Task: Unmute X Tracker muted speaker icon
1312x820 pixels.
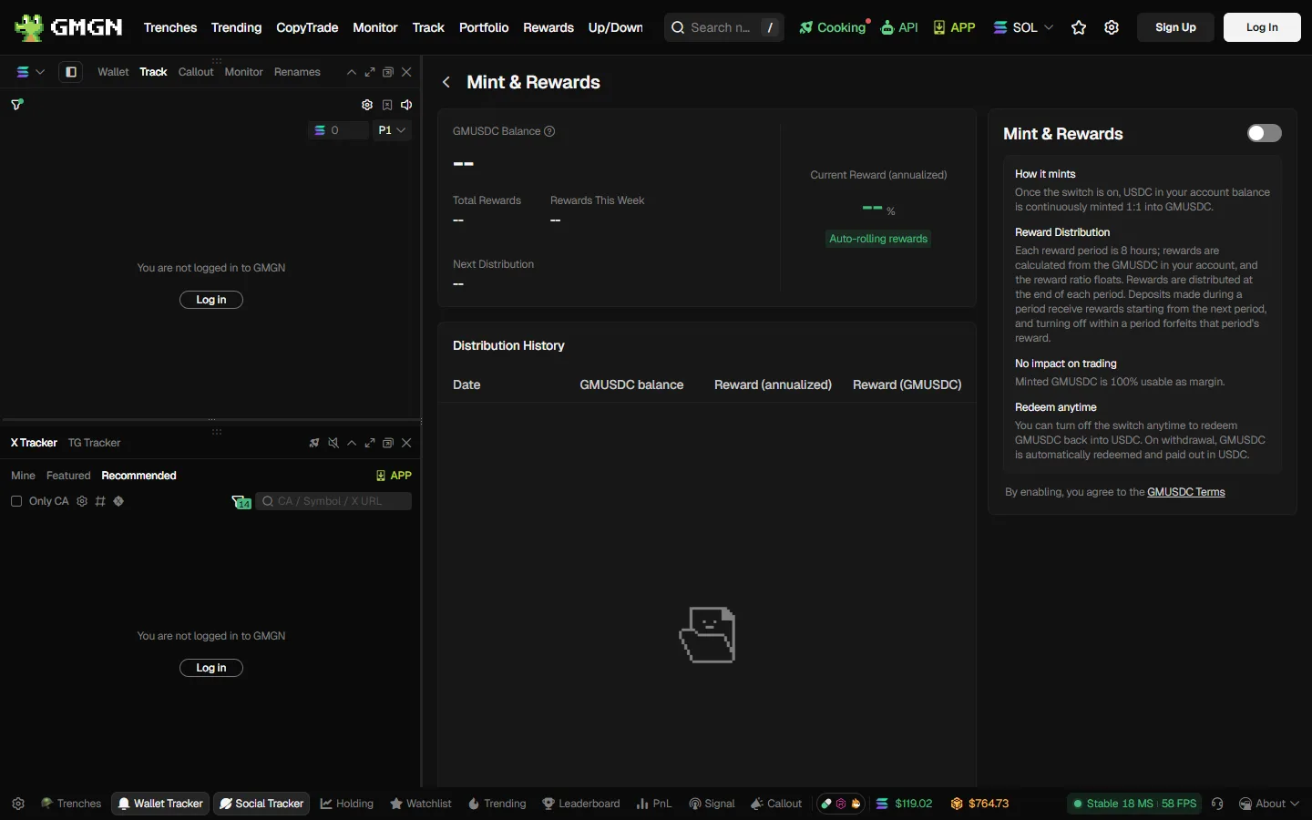Action: 333,443
